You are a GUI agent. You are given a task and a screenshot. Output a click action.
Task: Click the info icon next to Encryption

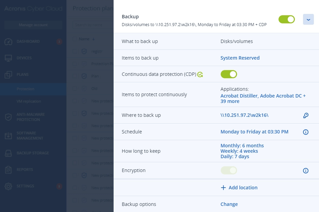point(306,171)
